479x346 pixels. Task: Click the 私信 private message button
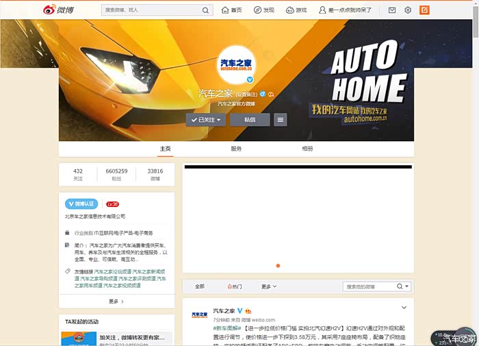pyautogui.click(x=250, y=119)
